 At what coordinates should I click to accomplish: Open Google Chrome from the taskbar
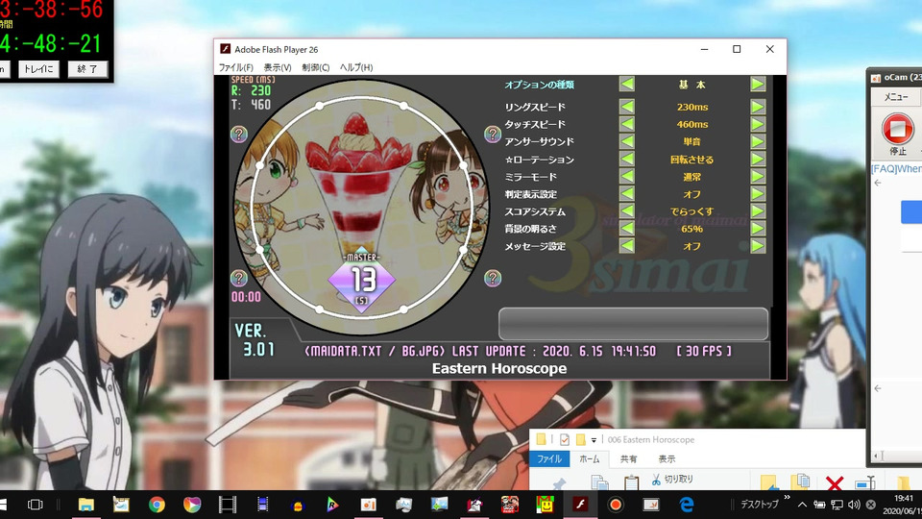157,505
